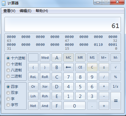Click the CE clear entry button
The height and width of the screenshot is (116, 126).
[x=80, y=67]
